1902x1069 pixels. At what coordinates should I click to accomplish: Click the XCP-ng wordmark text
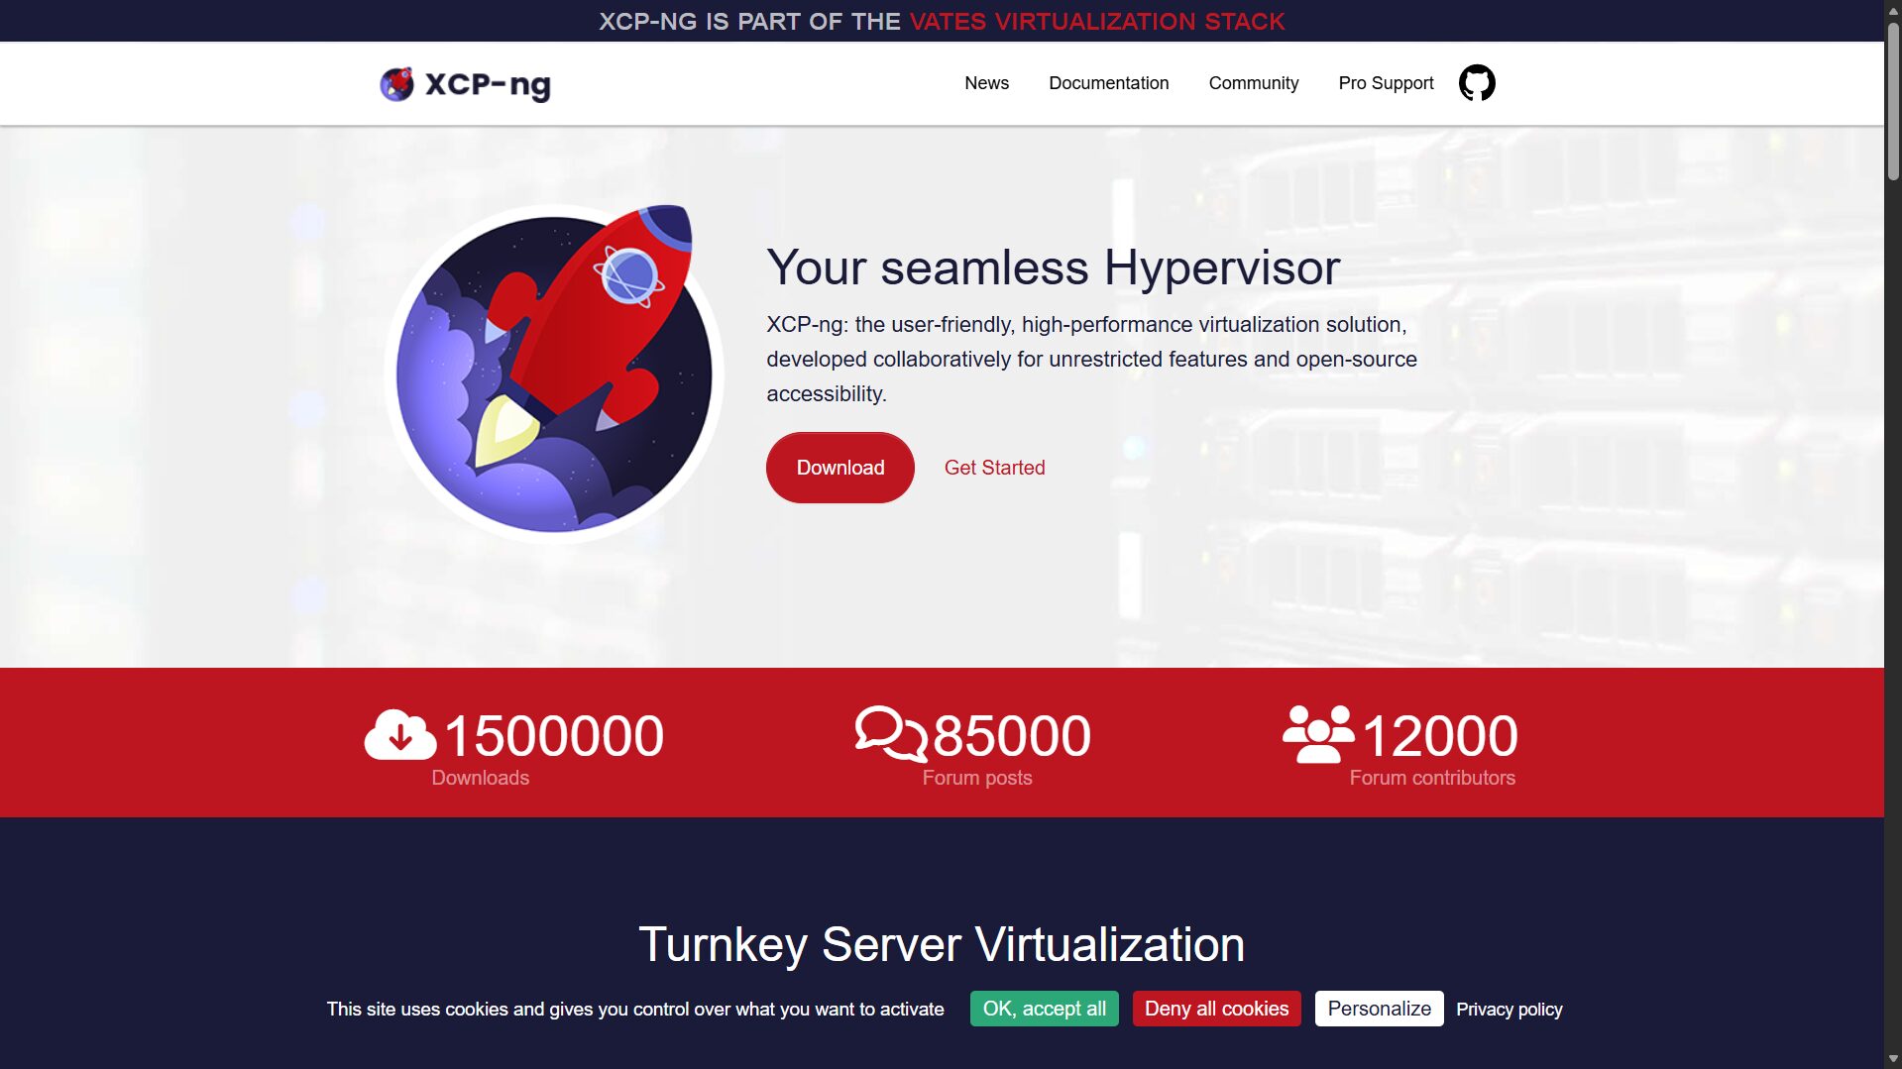click(488, 85)
